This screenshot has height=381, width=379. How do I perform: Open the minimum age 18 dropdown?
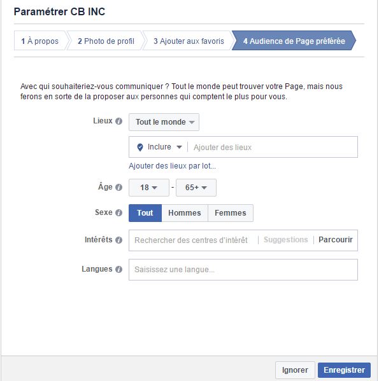tap(149, 188)
